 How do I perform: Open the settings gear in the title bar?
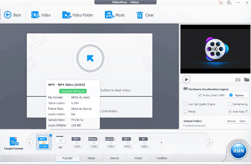(x=229, y=3)
